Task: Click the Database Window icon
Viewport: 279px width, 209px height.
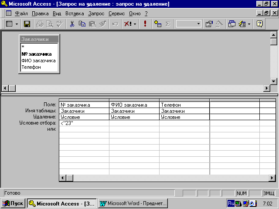Action: tap(232, 24)
